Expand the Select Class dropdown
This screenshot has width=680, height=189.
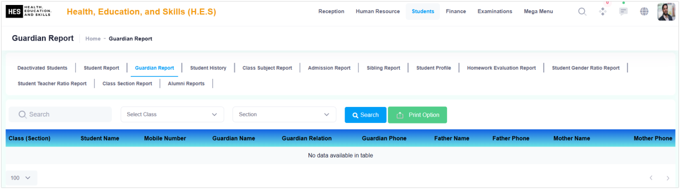coord(172,114)
